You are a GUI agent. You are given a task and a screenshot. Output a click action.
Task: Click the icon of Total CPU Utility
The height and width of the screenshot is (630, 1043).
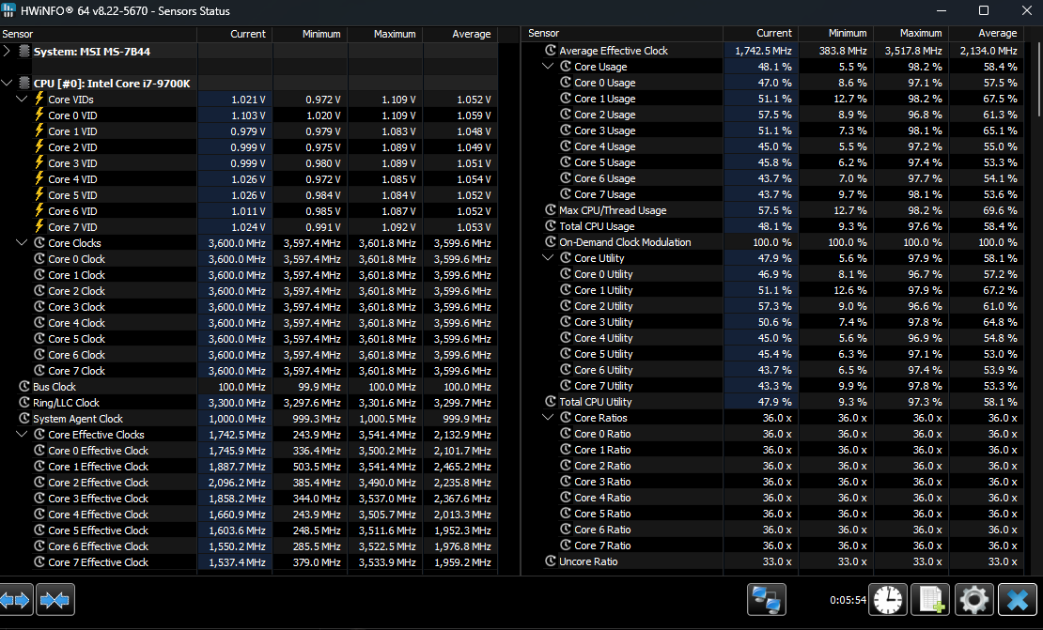[550, 401]
